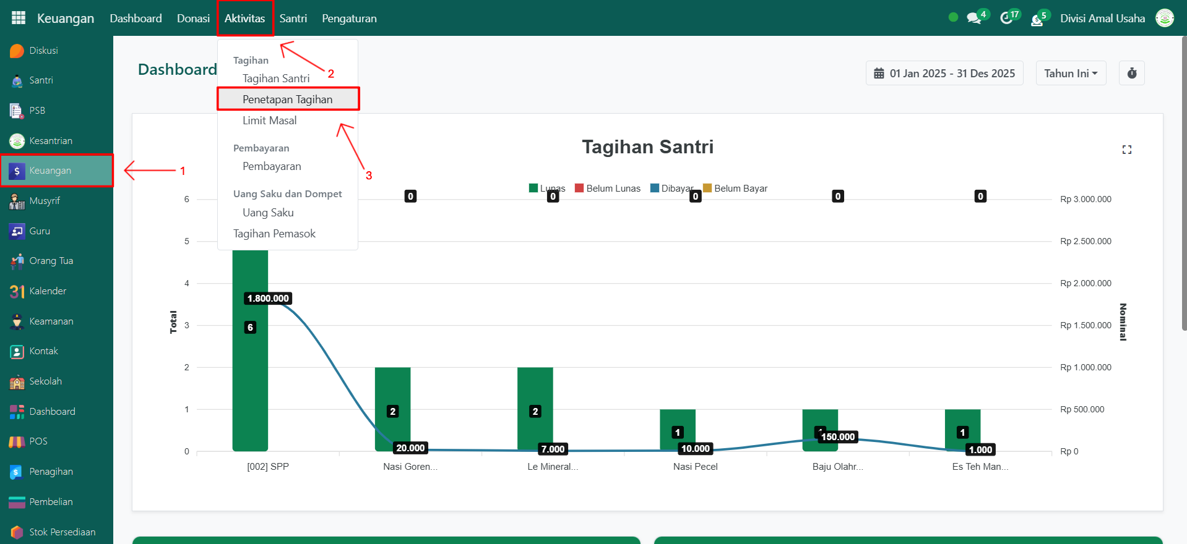The width and height of the screenshot is (1187, 544).
Task: Open the Kalender app in sidebar
Action: point(47,291)
